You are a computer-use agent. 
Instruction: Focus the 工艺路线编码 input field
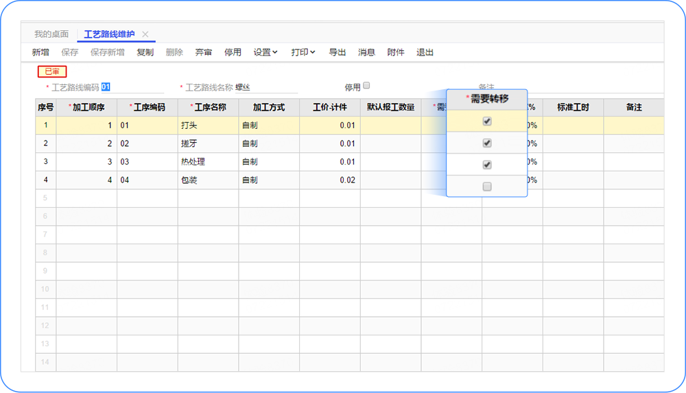[x=132, y=87]
